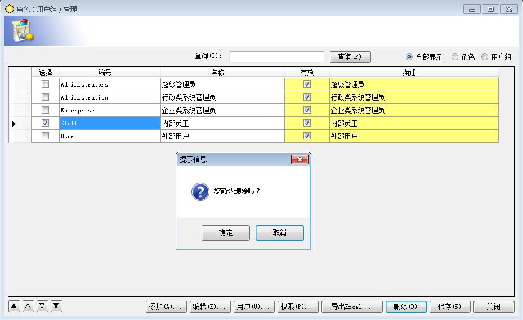Click the 名称 column header
This screenshot has height=320, width=523.
coord(222,73)
